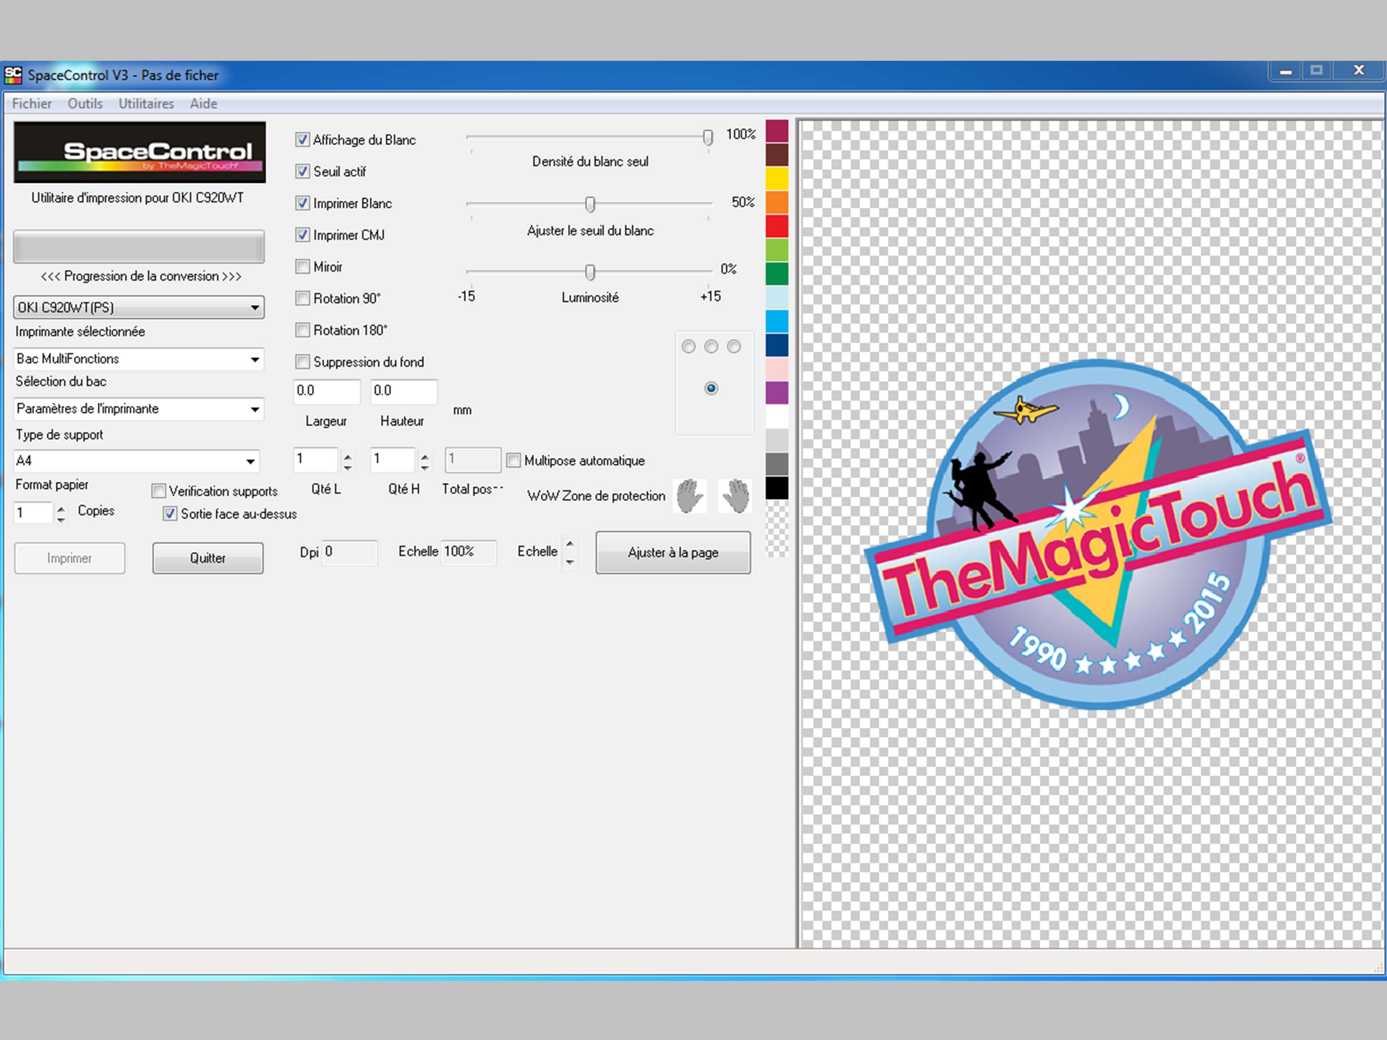The image size is (1387, 1040).
Task: Pick the yellow color swatch
Action: (x=777, y=179)
